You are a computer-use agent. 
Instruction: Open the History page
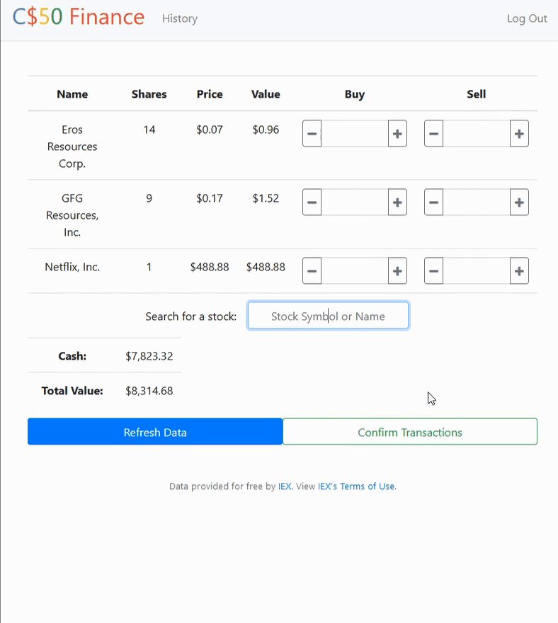tap(180, 18)
